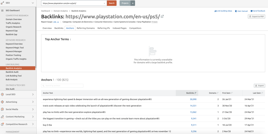Open Backlink Gap in sidebar
268x134 pixels.
click(11, 34)
